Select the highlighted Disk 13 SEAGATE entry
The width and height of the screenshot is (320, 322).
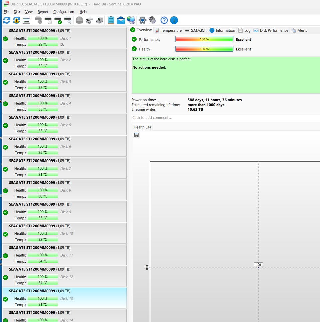(64, 298)
